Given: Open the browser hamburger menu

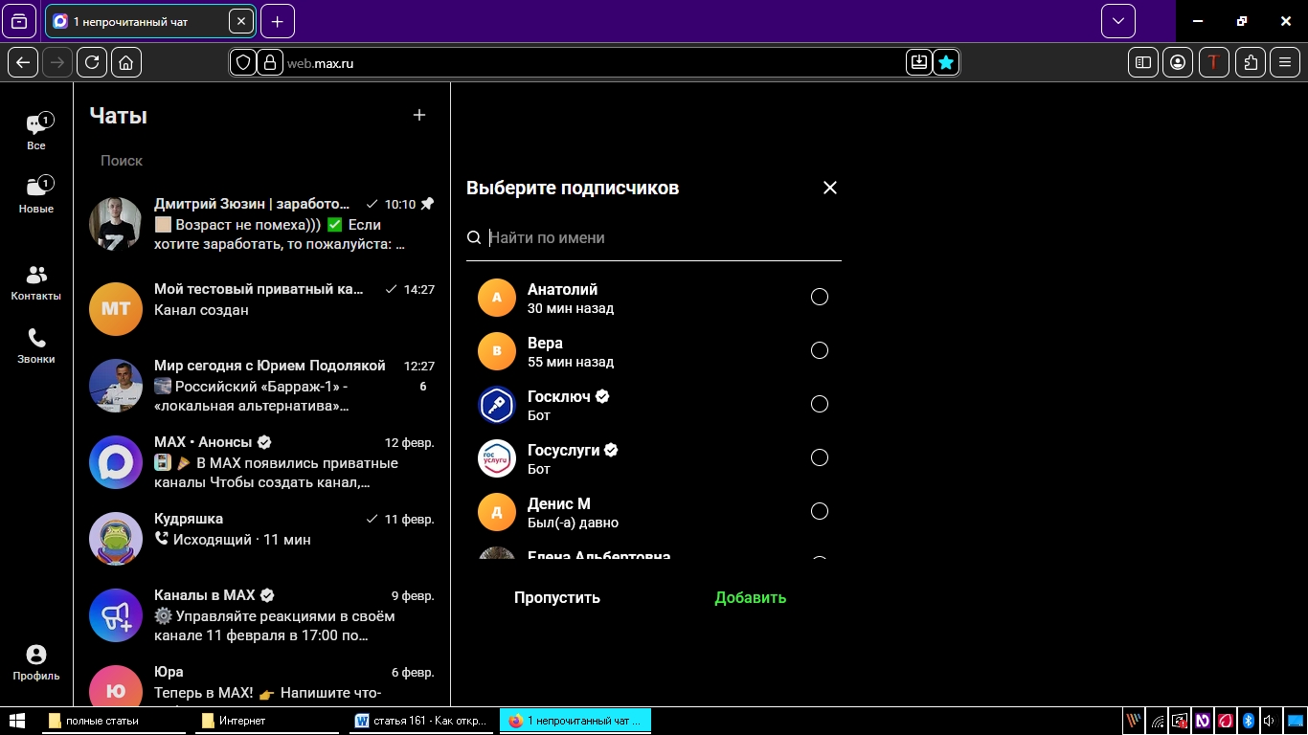Looking at the screenshot, I should (1285, 62).
